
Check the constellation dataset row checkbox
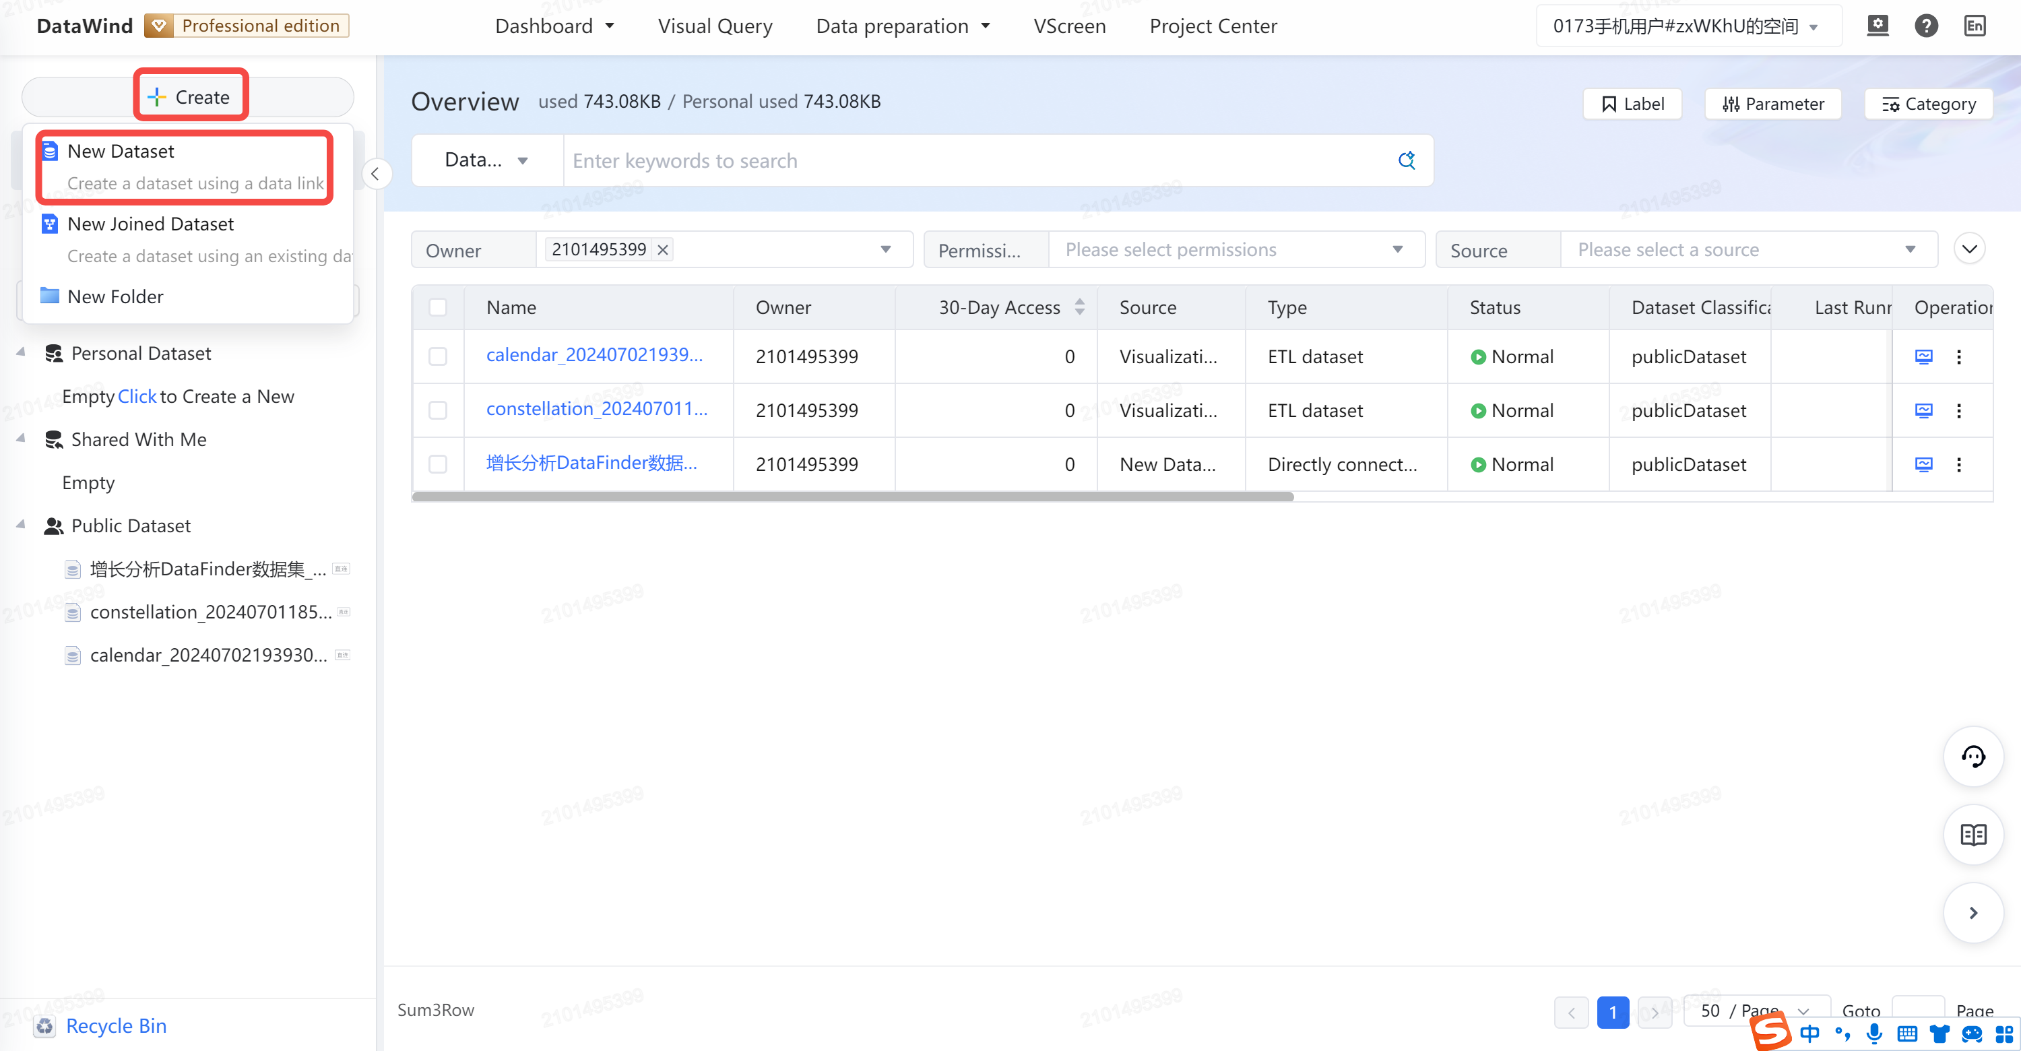[438, 410]
